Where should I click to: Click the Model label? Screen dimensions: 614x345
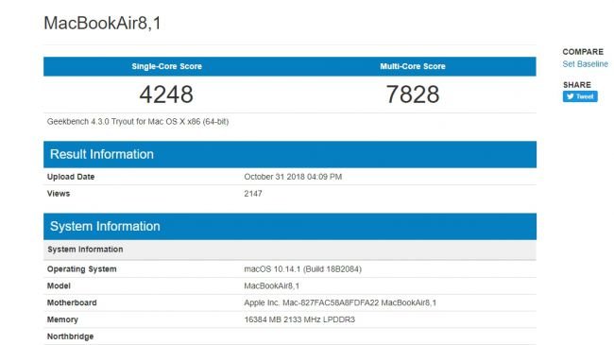(x=59, y=286)
